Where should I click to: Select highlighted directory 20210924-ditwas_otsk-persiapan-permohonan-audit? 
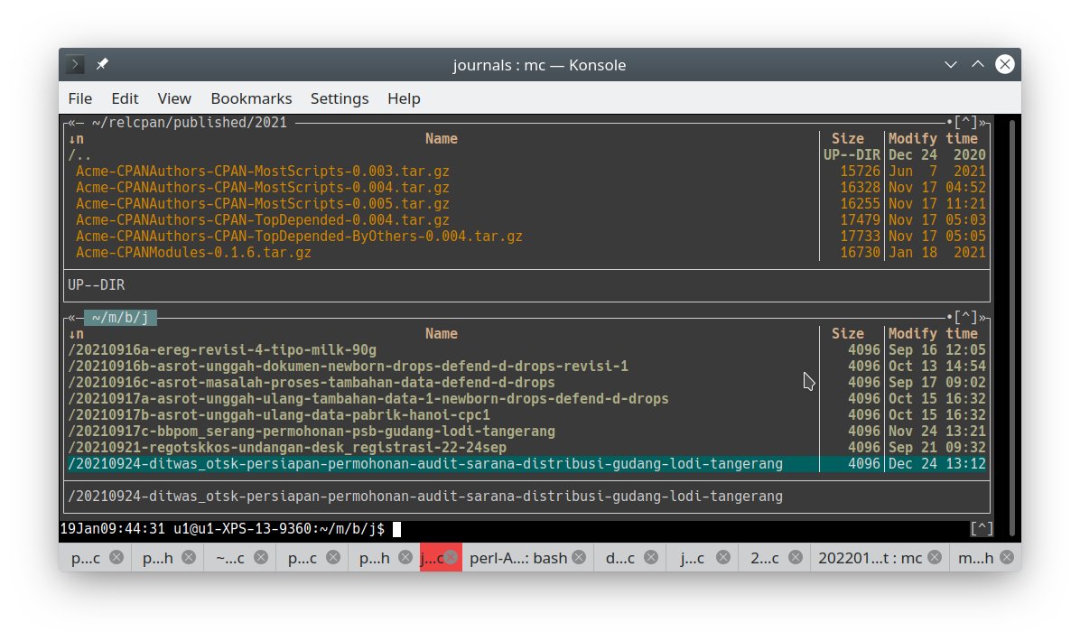(x=425, y=464)
